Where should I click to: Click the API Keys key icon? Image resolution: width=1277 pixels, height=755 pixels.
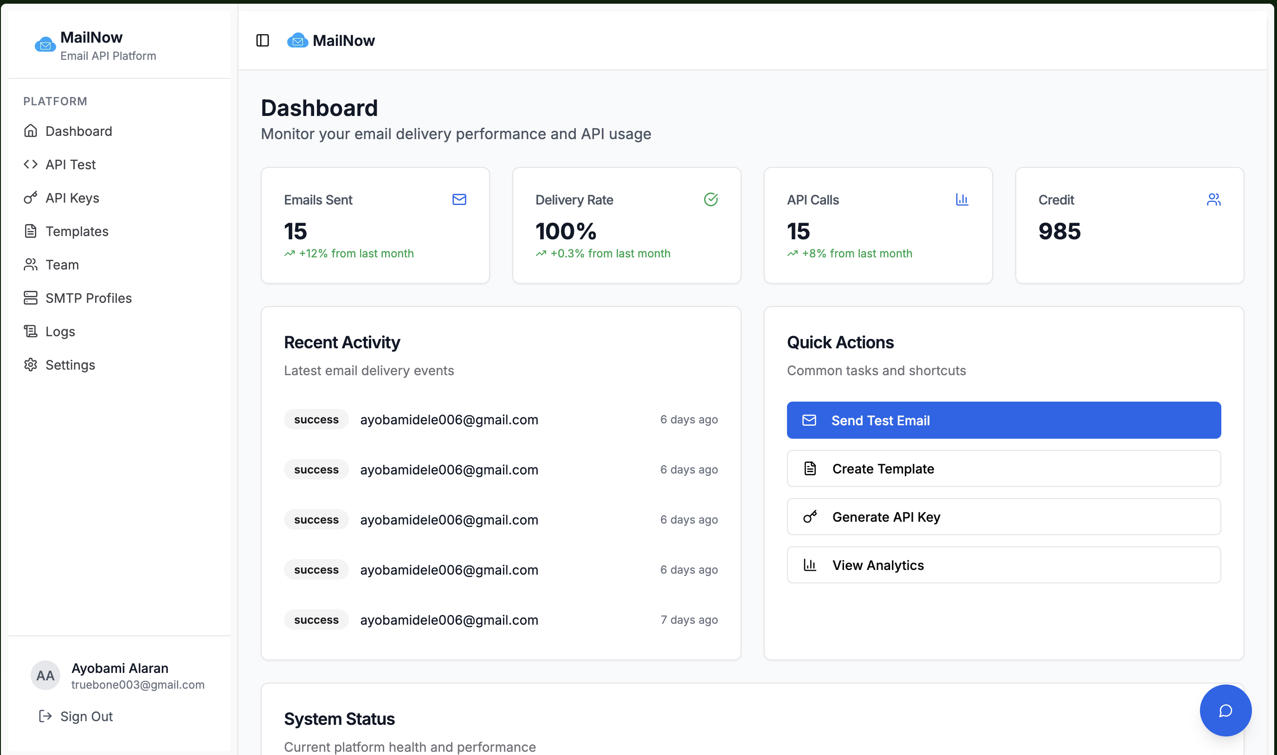pos(30,198)
